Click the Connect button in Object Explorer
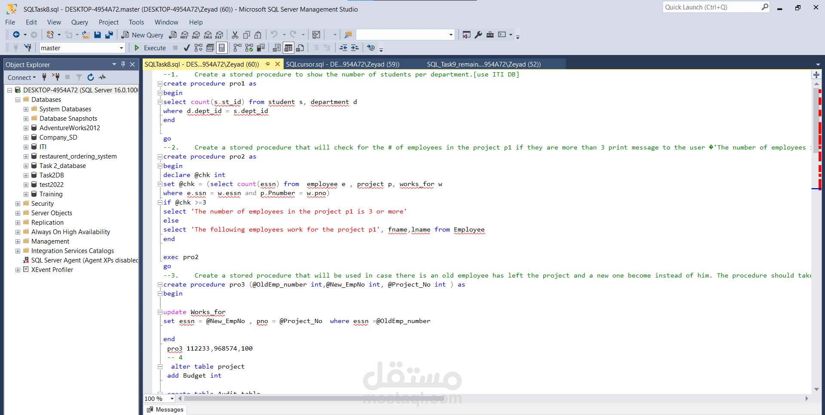 [x=19, y=77]
